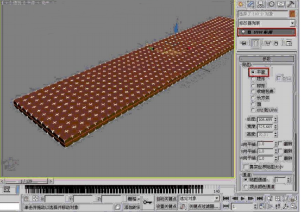Click the U向平铺 value field

coord(265,144)
